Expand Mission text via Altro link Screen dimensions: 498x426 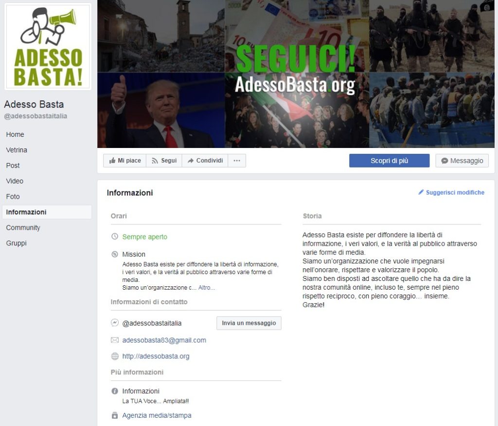(x=206, y=288)
